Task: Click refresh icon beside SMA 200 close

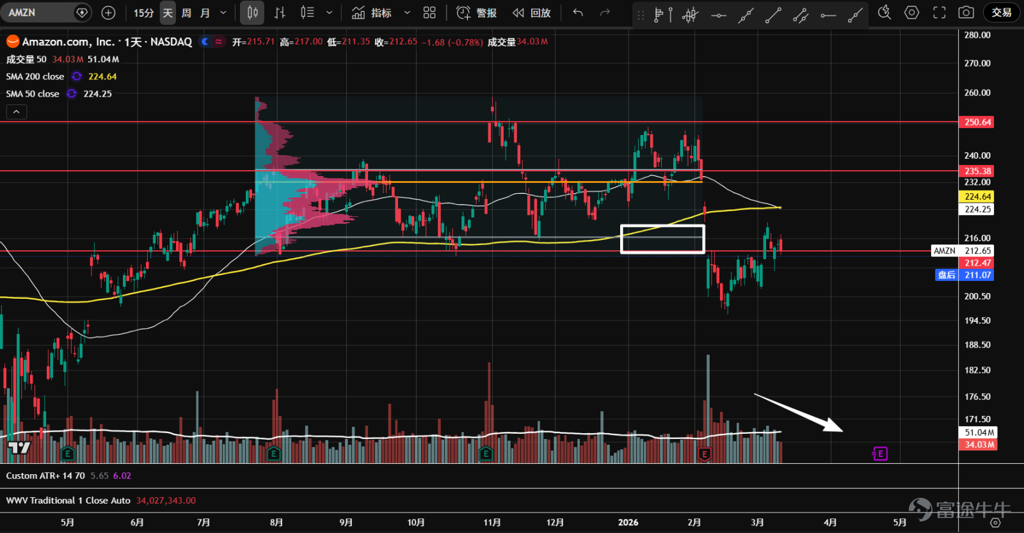Action: [x=77, y=76]
